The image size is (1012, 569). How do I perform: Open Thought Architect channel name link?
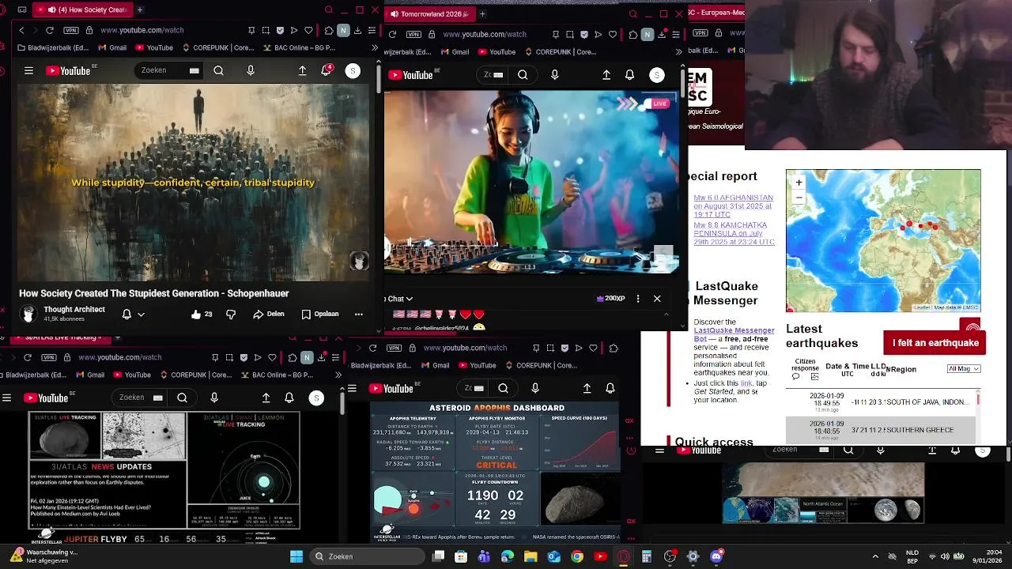tap(74, 309)
